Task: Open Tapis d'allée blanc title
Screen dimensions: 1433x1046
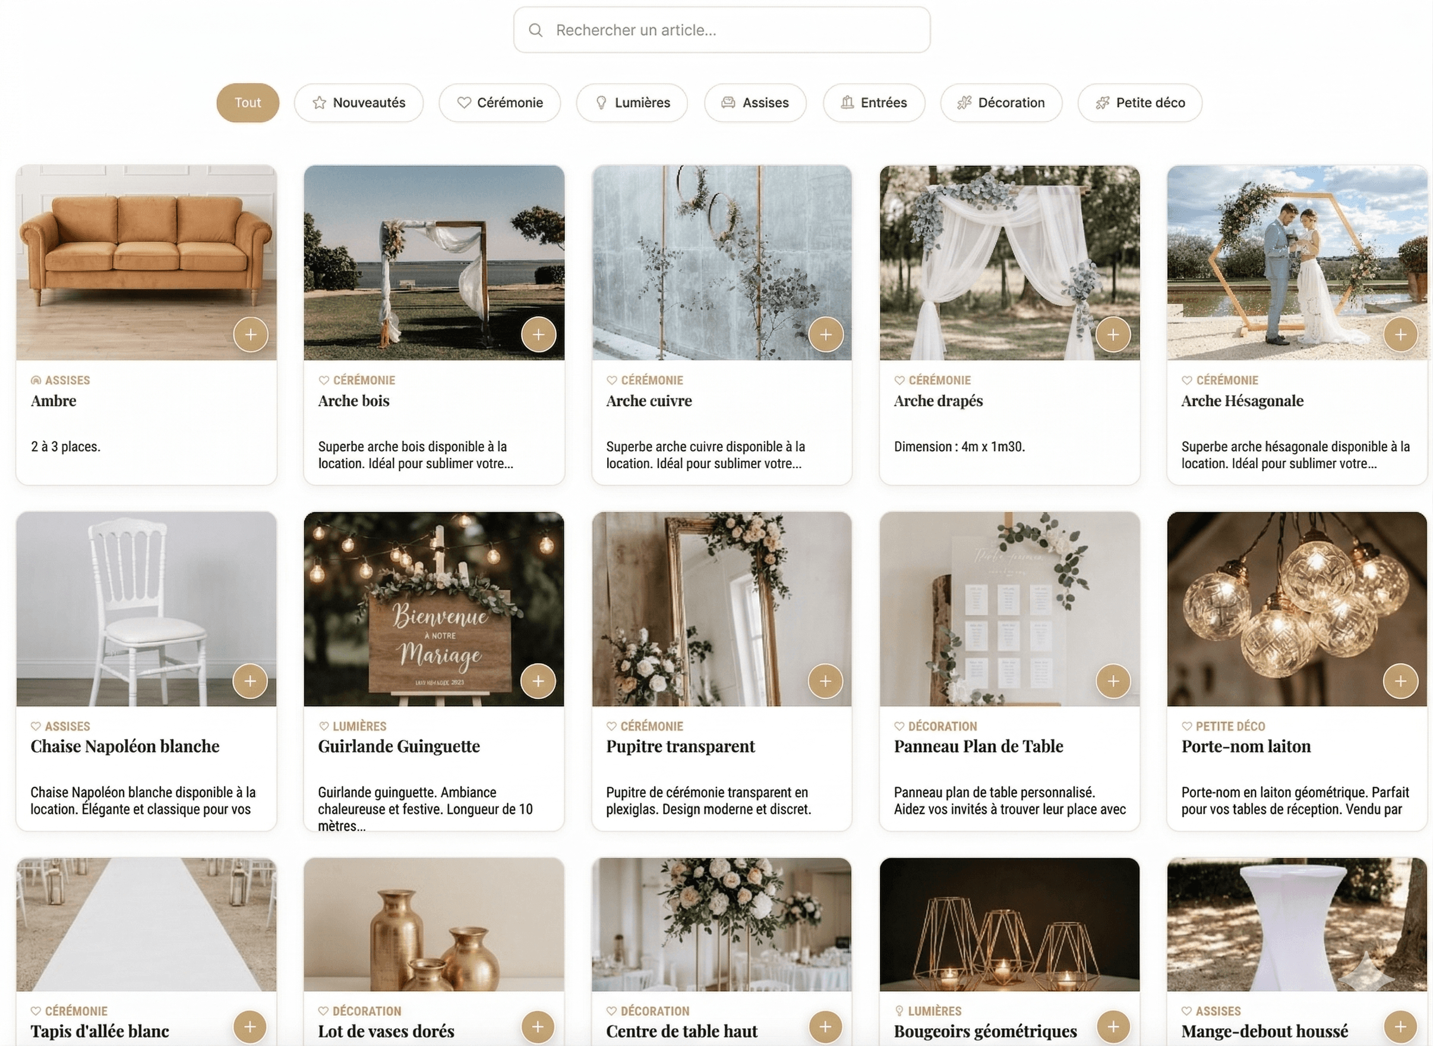Action: (x=100, y=1031)
